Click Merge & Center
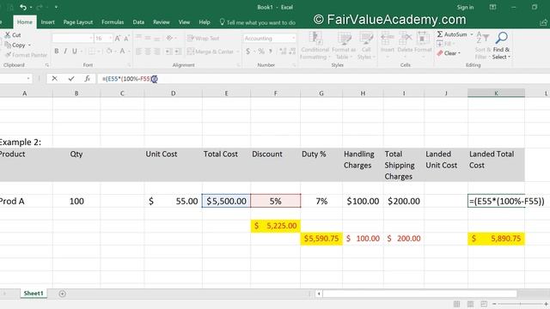The width and height of the screenshot is (550, 309). pos(210,51)
